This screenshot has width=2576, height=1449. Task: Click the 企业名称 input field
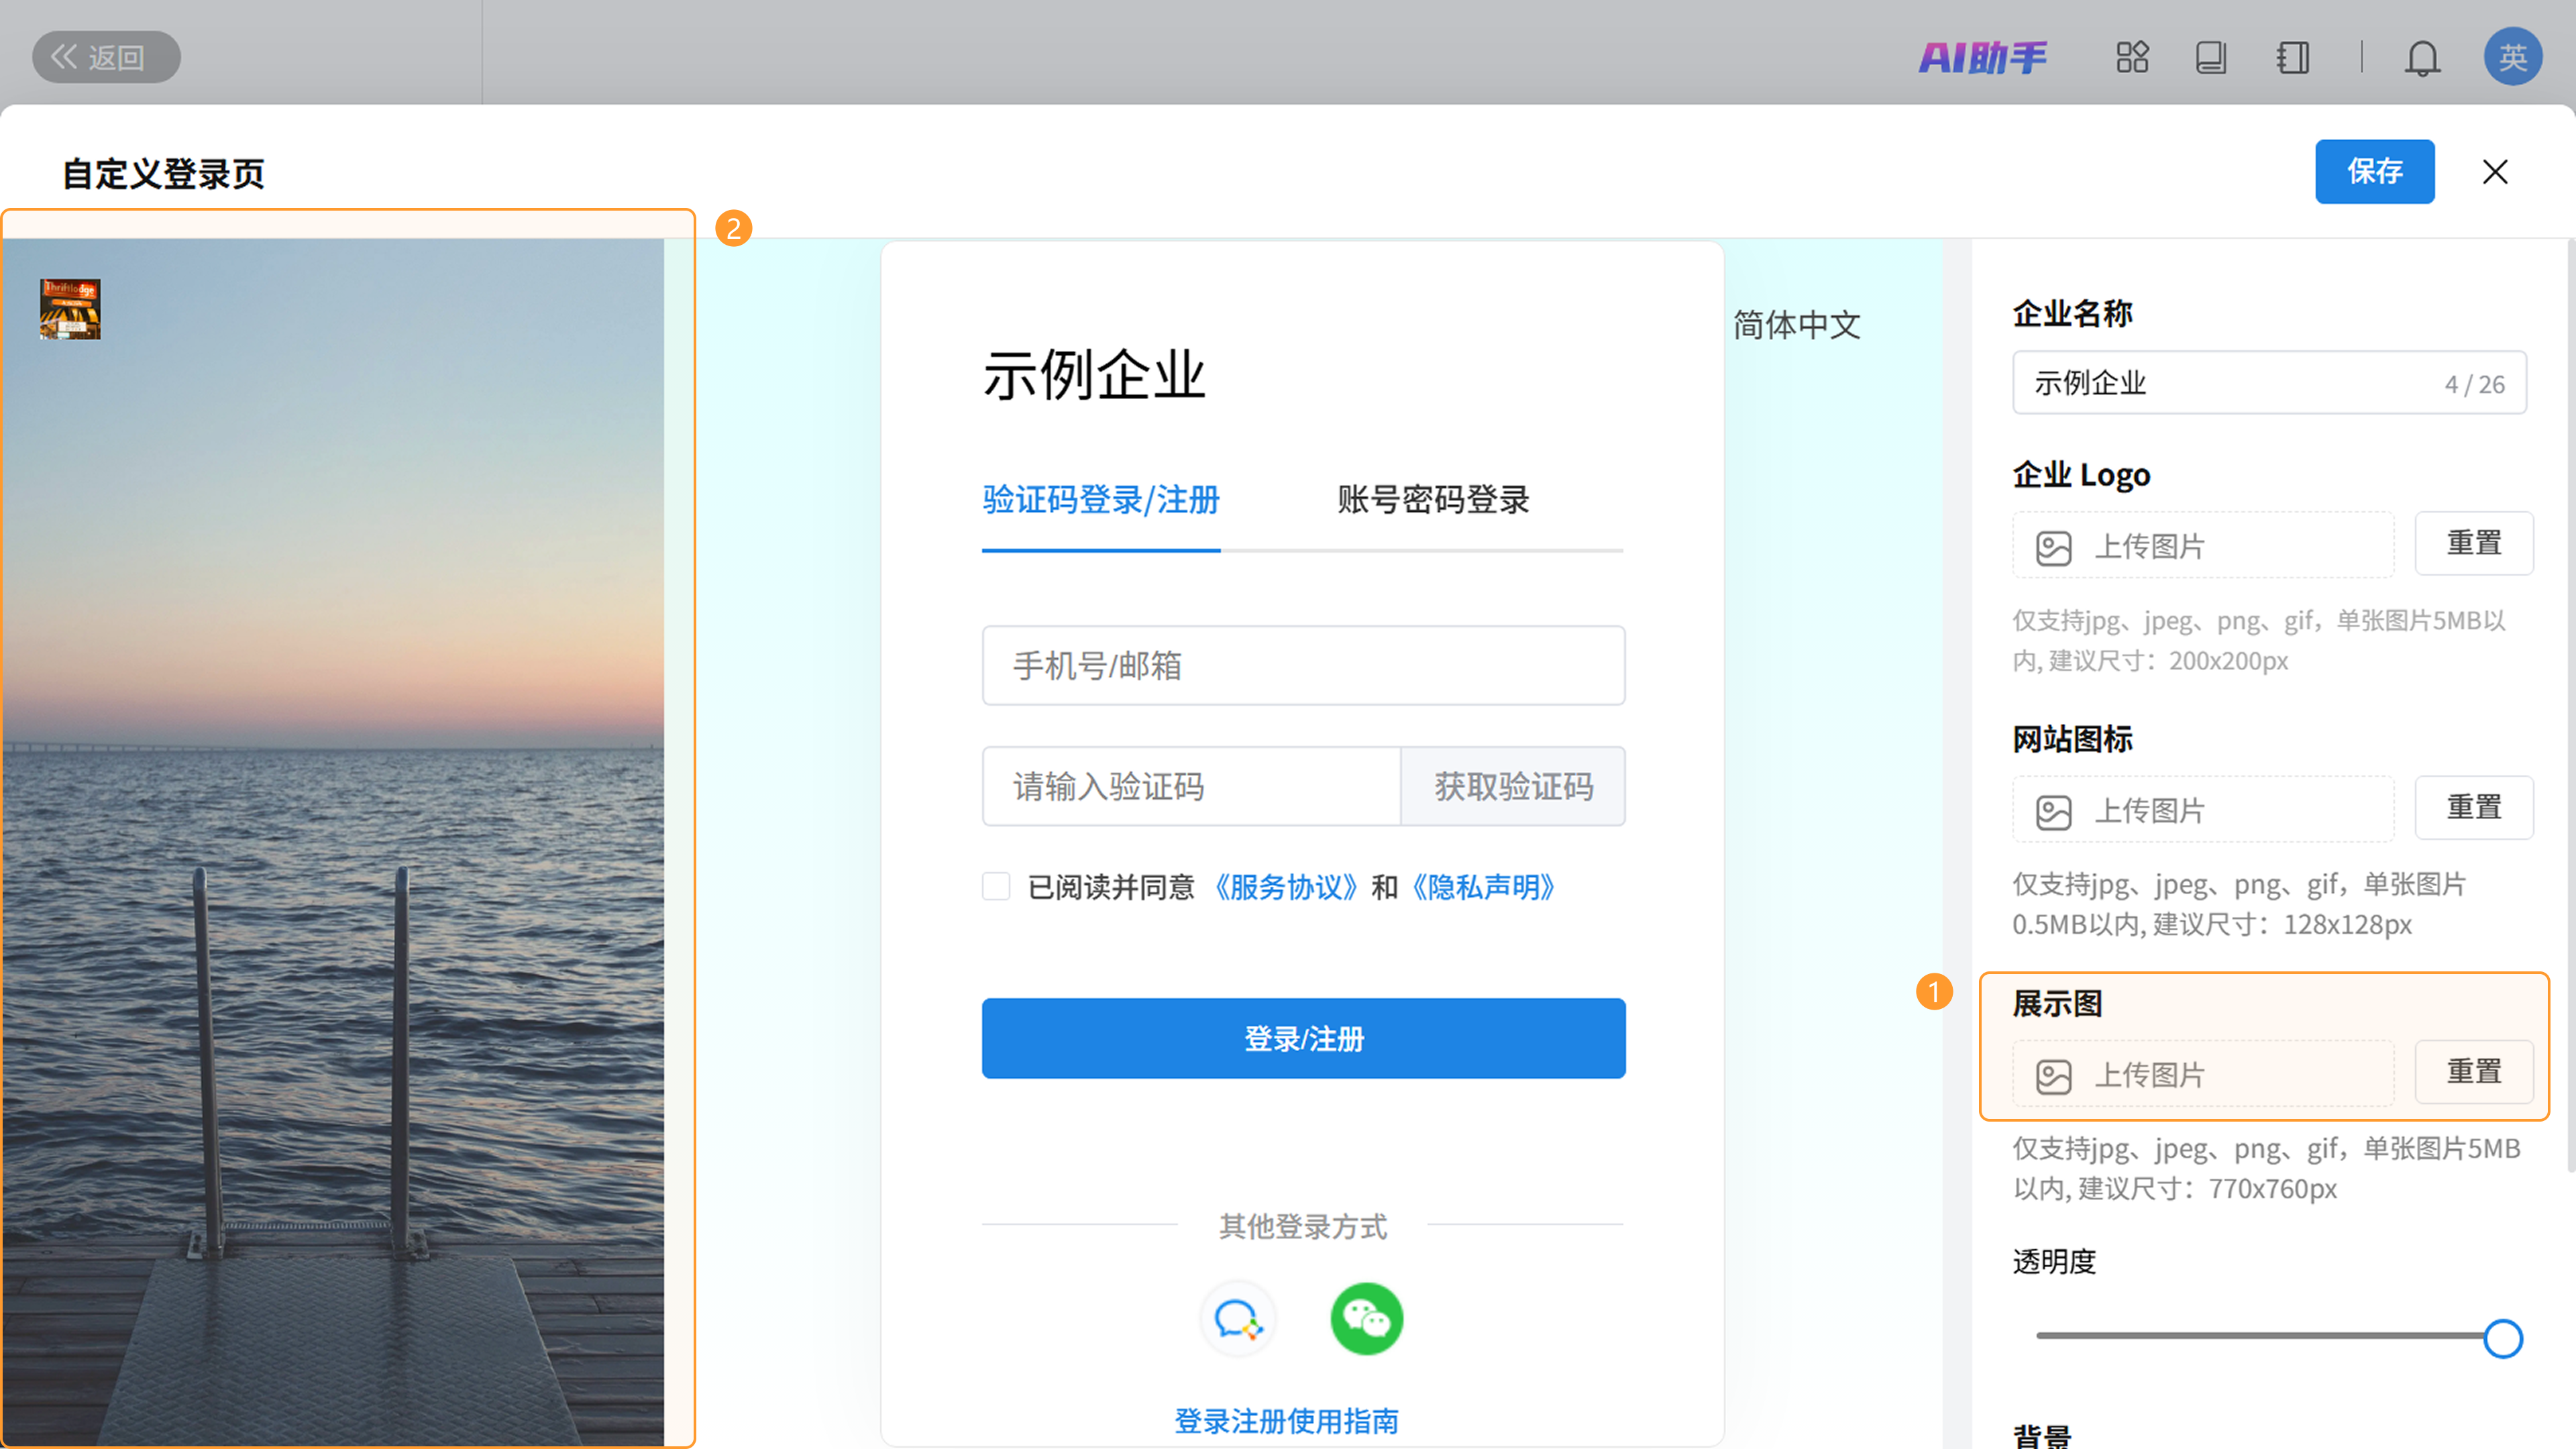[x=2269, y=383]
